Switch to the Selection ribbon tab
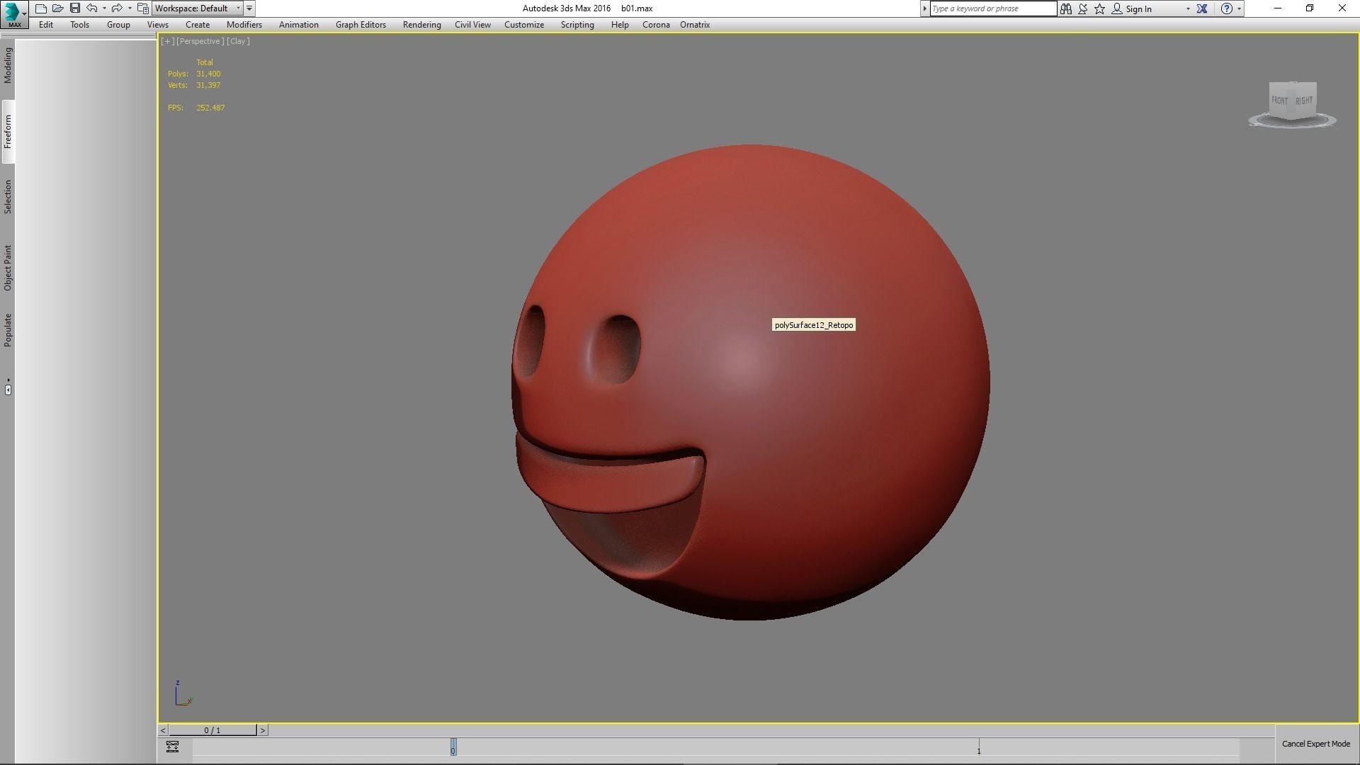This screenshot has width=1360, height=765. click(x=8, y=197)
